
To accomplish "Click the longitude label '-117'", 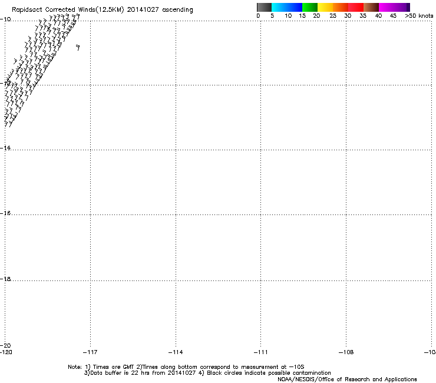I will click(x=90, y=352).
